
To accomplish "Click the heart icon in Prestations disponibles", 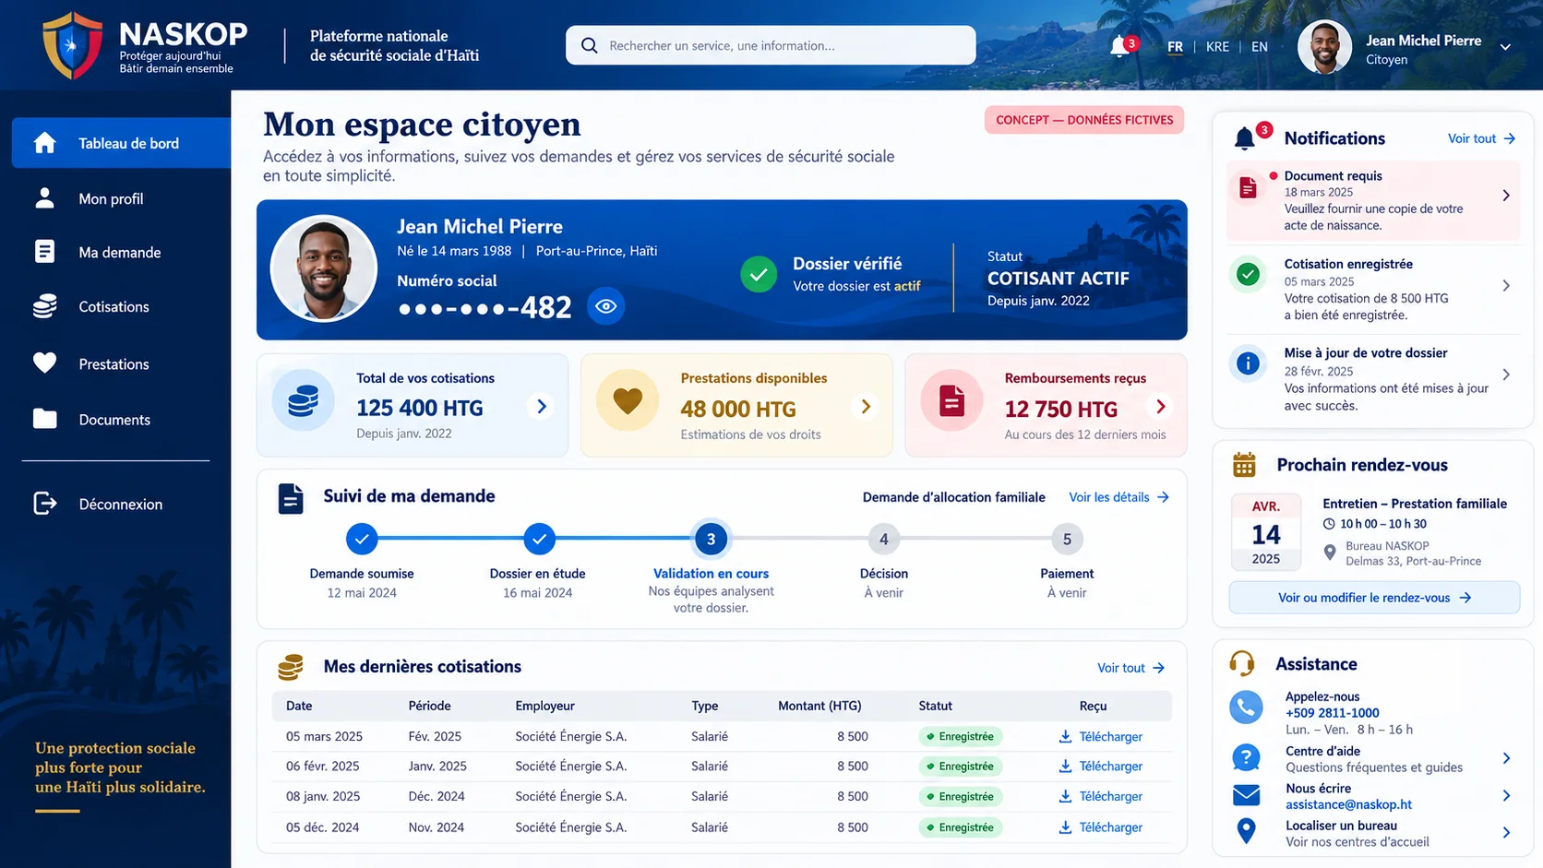I will pyautogui.click(x=628, y=400).
